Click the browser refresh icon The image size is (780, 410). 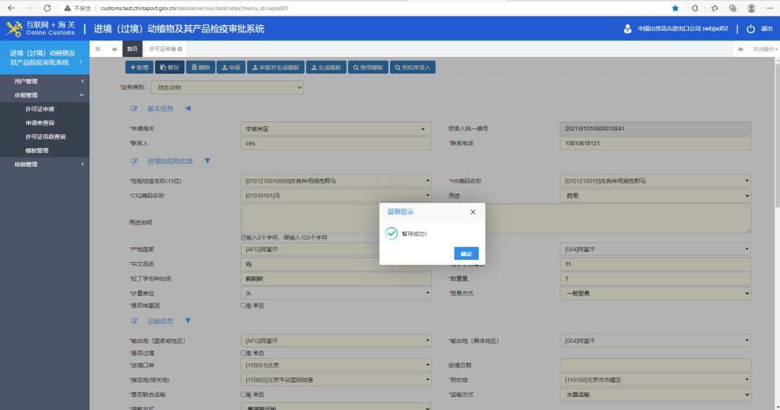[x=47, y=8]
